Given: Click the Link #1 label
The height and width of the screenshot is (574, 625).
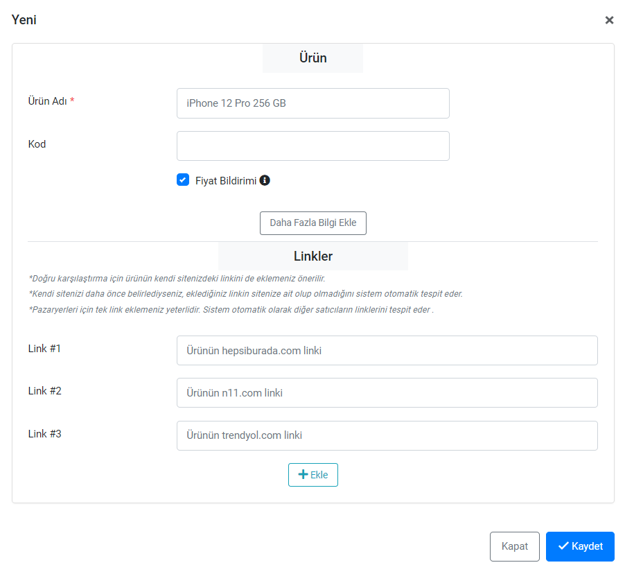Looking at the screenshot, I should (x=45, y=349).
